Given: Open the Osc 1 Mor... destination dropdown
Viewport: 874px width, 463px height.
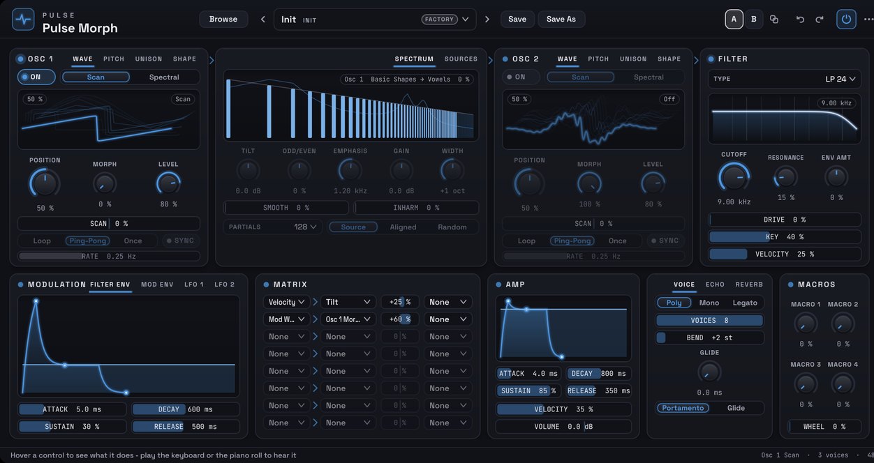Looking at the screenshot, I should click(348, 319).
